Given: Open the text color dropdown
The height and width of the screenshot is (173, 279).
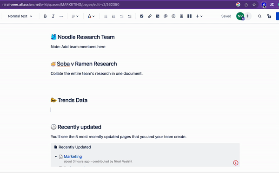Looking at the screenshot, I should point(91,16).
